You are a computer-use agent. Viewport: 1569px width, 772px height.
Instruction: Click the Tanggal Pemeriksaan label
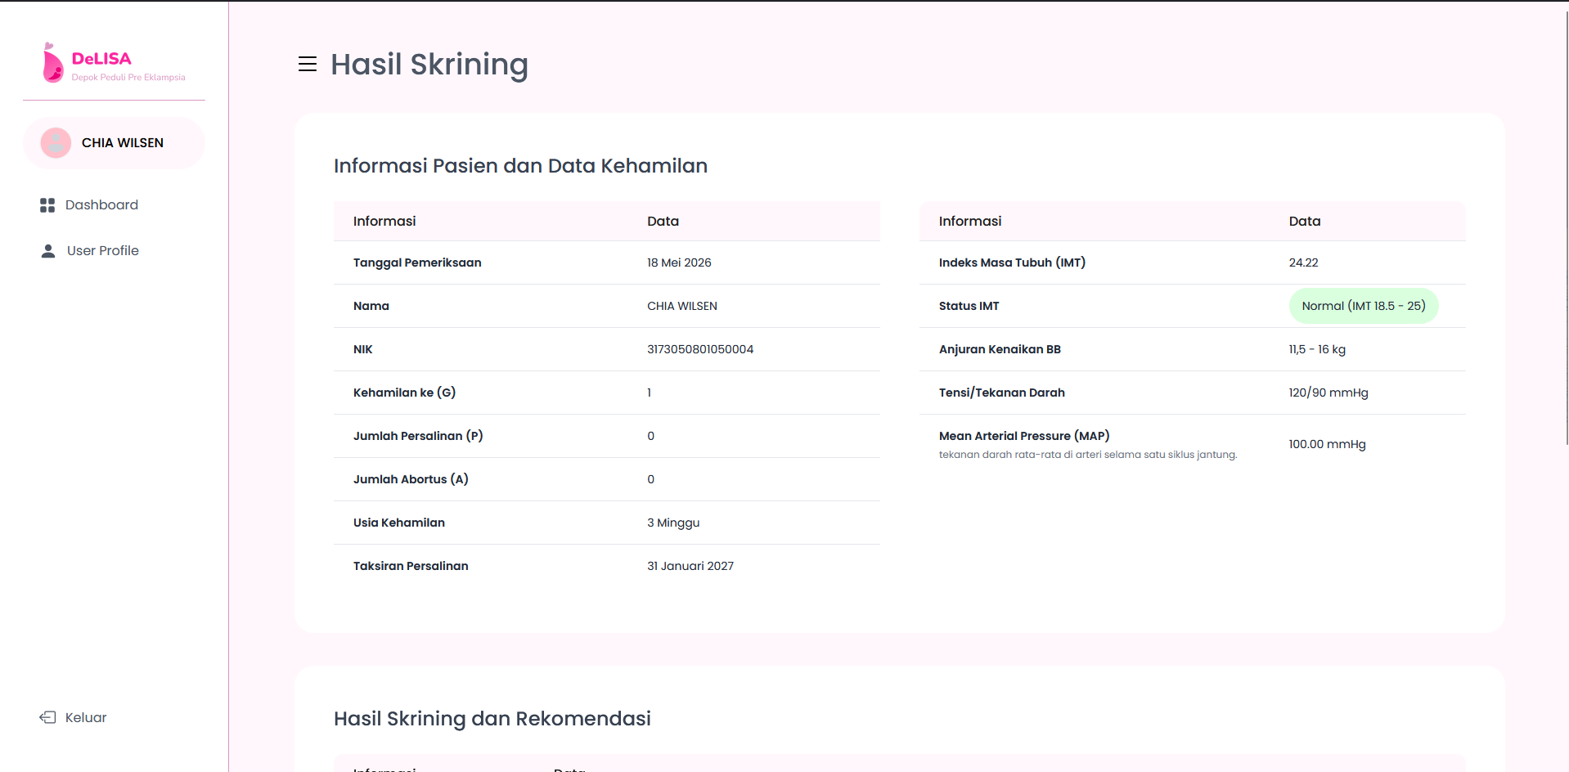point(417,263)
